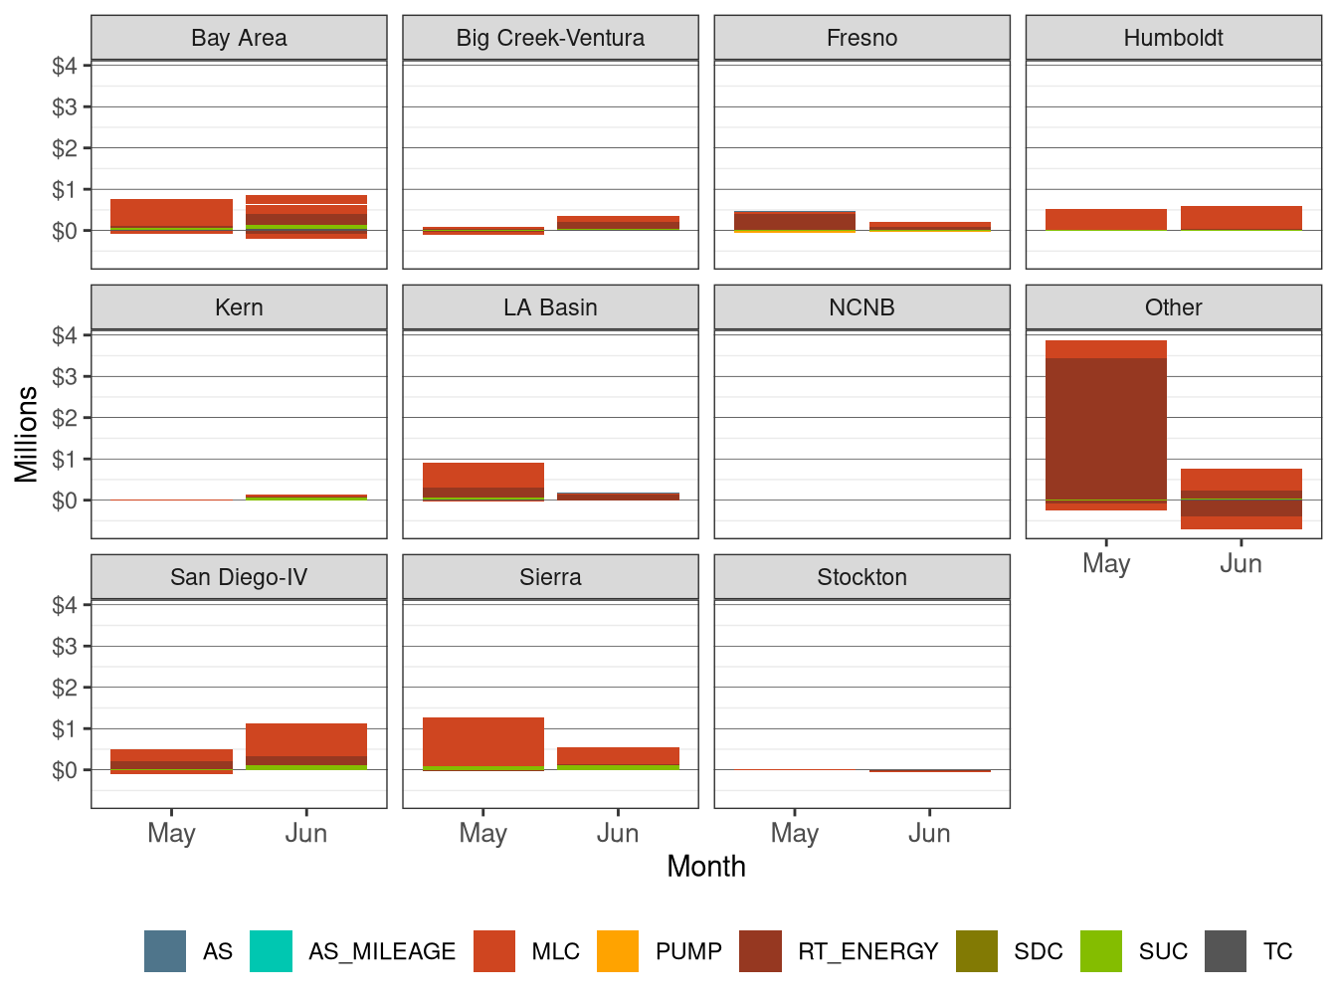Click the NCNB panel header
The height and width of the screenshot is (1003, 1337).
pyautogui.click(x=862, y=307)
